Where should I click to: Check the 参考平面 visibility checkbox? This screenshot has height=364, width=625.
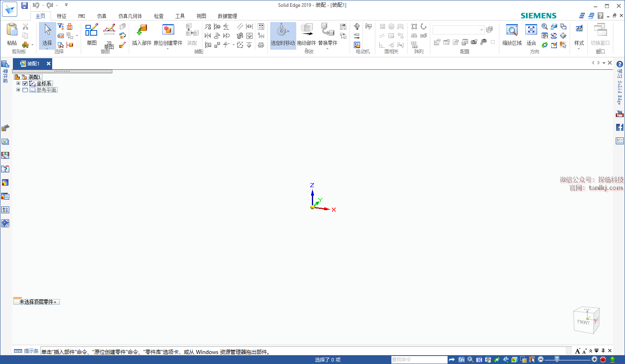(x=25, y=90)
